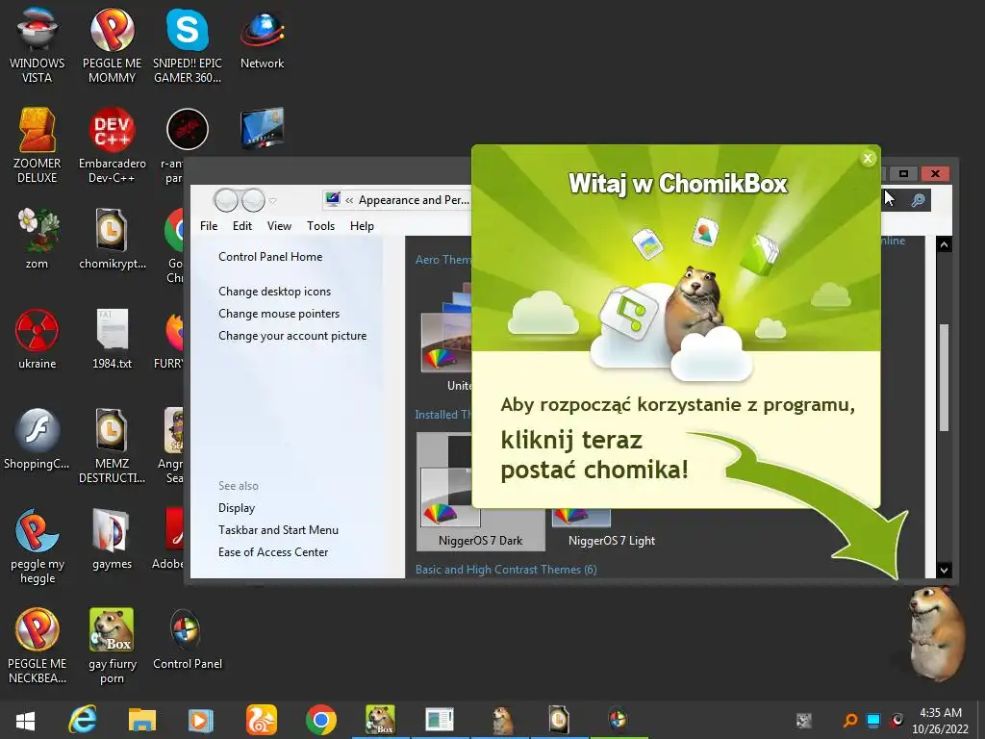Screen dimensions: 985x739
Task: Open the media player taskbar icon
Action: [x=201, y=720]
